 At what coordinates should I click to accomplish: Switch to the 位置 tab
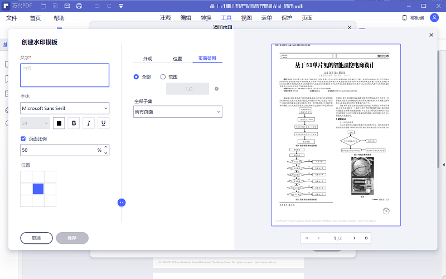[177, 59]
